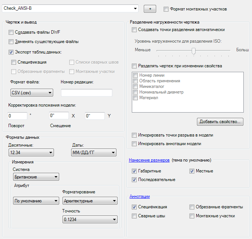Uncheck Экспорт таблиц данных

(x=11, y=52)
